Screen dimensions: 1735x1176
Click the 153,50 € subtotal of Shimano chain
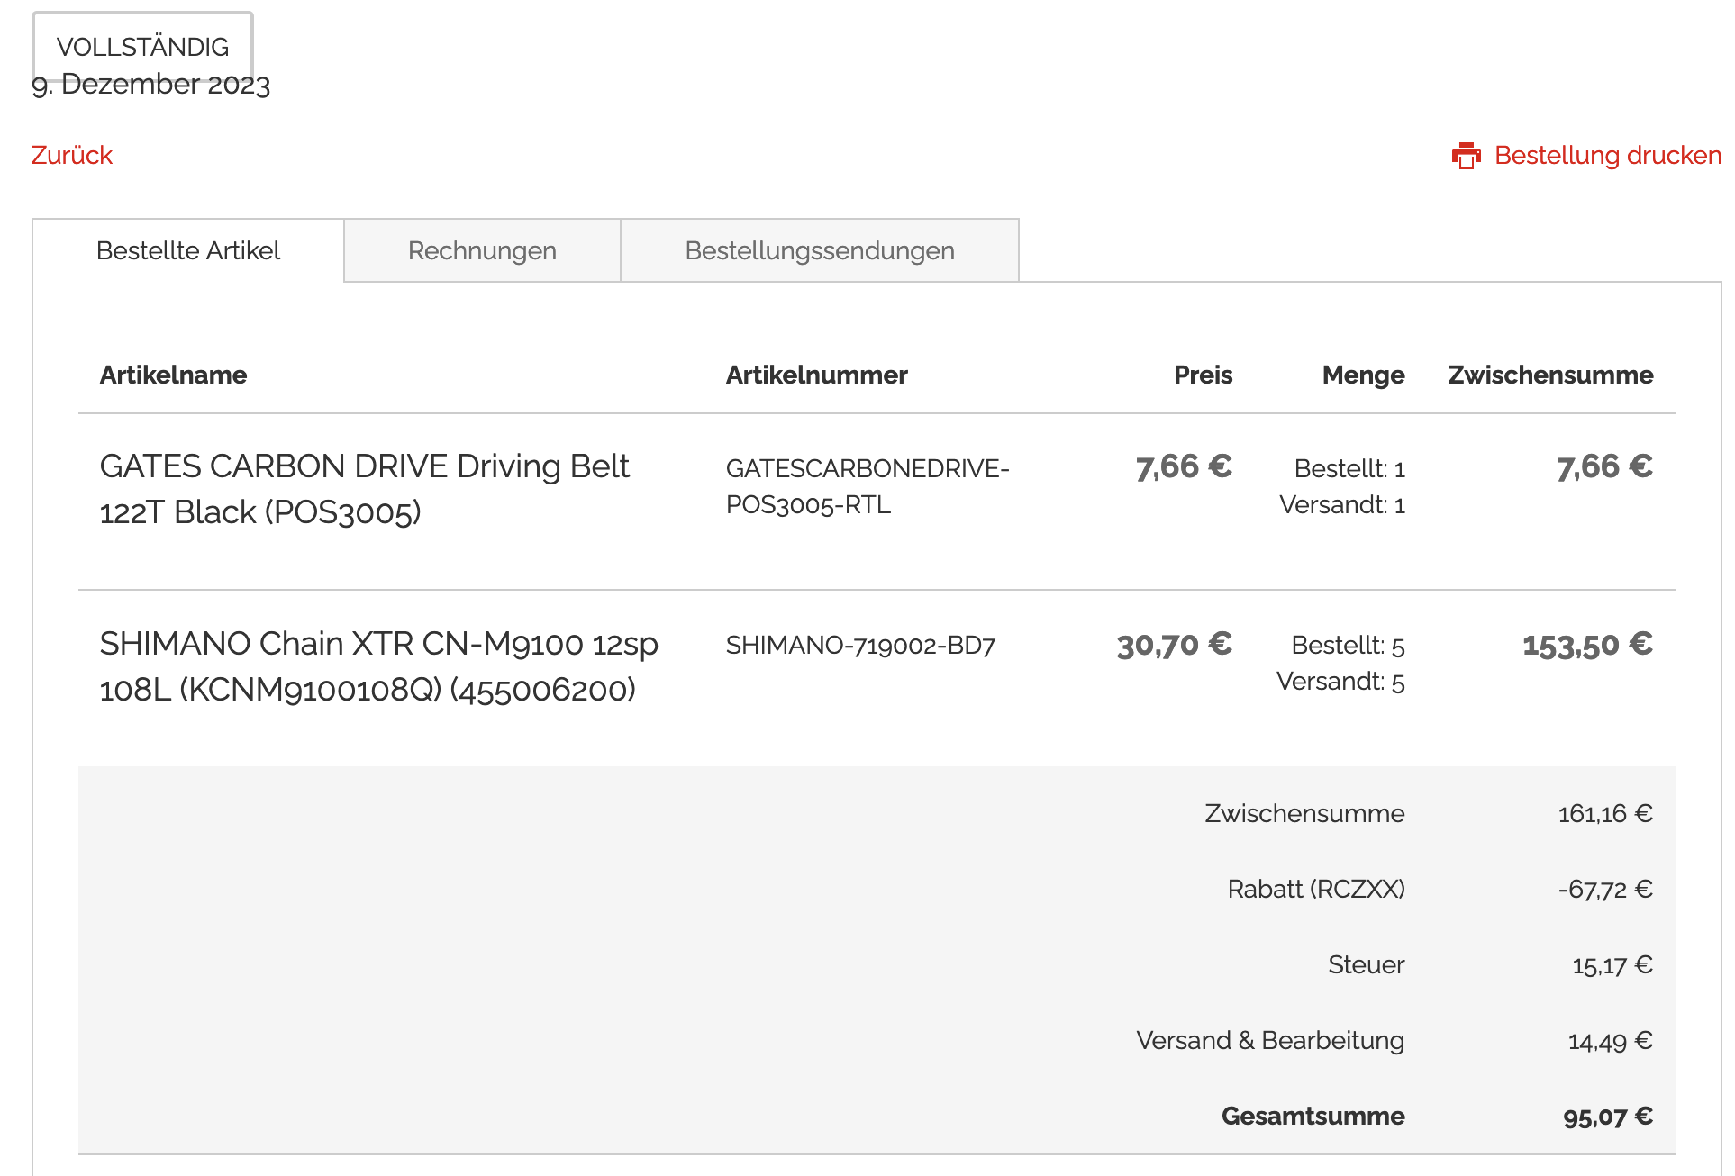(1586, 645)
